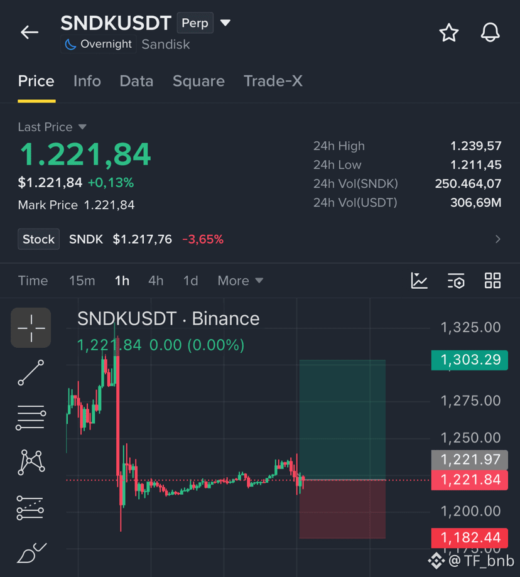This screenshot has width=520, height=577.
Task: Open the SNDK stock row chevron
Action: point(498,239)
